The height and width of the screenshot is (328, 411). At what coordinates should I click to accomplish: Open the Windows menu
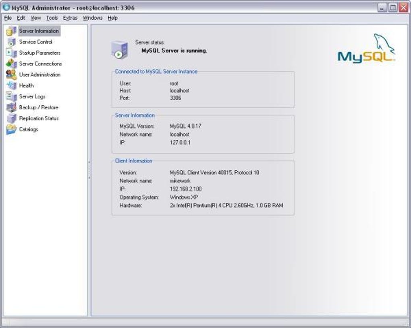93,18
